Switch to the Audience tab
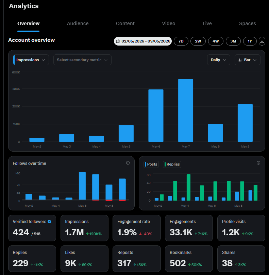This screenshot has width=269, height=275. pos(78,23)
